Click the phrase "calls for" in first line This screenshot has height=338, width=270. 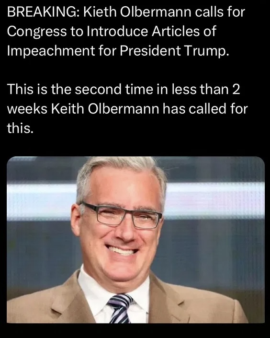point(220,12)
